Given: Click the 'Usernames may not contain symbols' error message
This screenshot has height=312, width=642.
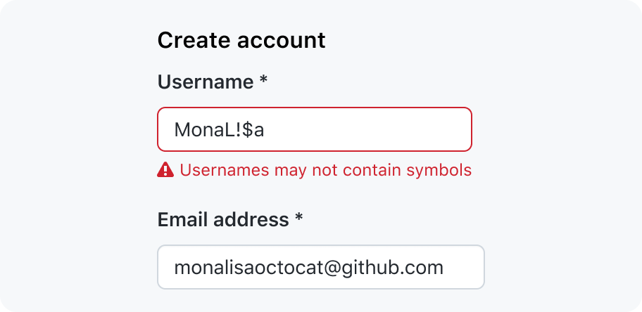Looking at the screenshot, I should point(326,169).
